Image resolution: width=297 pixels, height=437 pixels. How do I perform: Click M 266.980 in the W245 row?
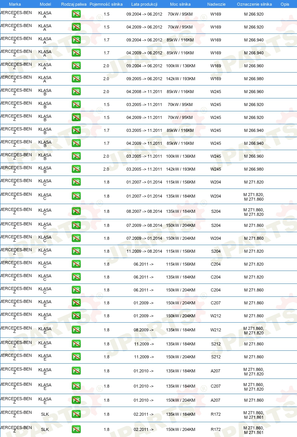click(x=254, y=169)
